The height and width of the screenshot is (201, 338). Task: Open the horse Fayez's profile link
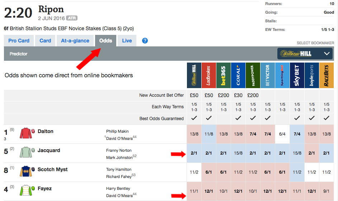(44, 188)
